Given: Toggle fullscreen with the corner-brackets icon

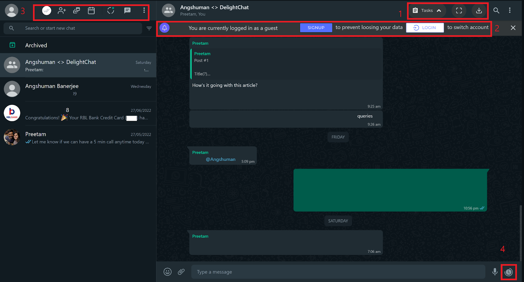Looking at the screenshot, I should click(459, 10).
